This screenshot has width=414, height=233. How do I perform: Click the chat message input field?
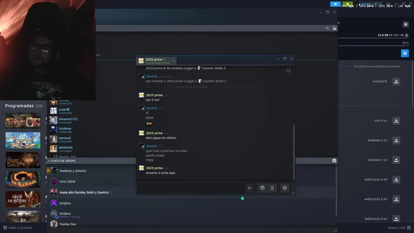[x=191, y=188]
